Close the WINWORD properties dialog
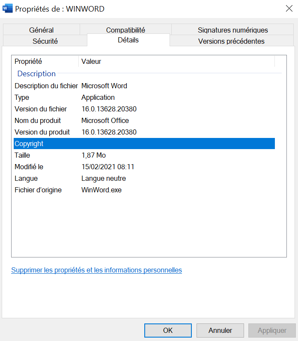The width and height of the screenshot is (298, 341). (x=289, y=9)
